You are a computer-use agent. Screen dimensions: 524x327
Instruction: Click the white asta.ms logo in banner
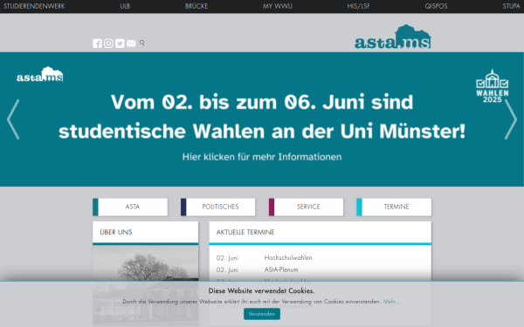(x=40, y=74)
